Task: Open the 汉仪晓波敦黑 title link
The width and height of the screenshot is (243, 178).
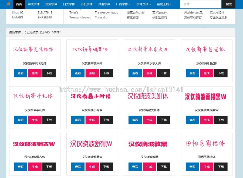Action: (149, 157)
